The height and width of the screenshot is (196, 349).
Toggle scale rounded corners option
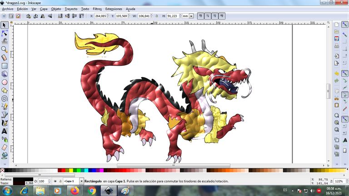pos(208,16)
